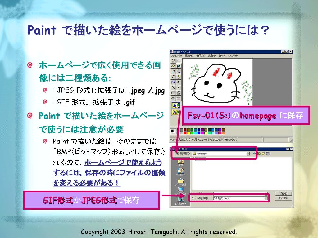Click the empty file list area in save dialog
This screenshot has width=318, height=238.
tap(241, 174)
